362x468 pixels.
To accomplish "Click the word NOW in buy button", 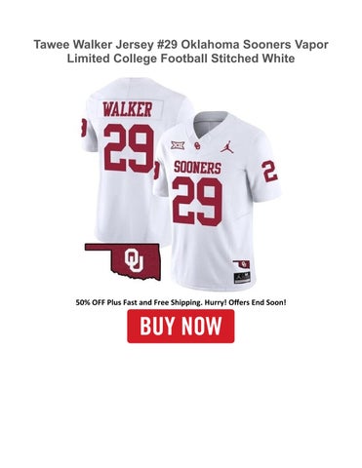I will pyautogui.click(x=202, y=326).
